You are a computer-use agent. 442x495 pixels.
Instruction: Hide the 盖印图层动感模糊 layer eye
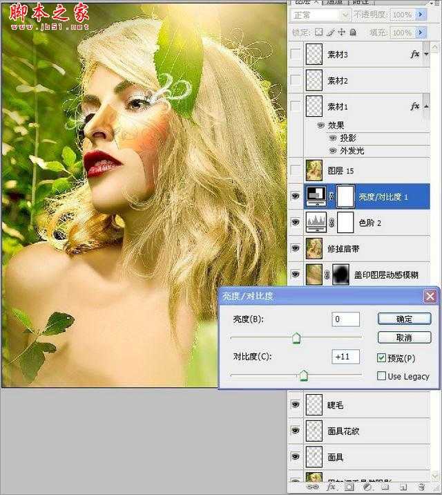pyautogui.click(x=296, y=274)
